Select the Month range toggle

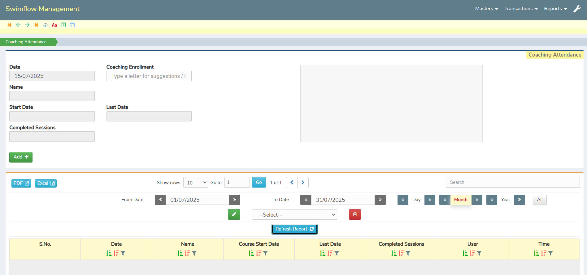pos(460,200)
